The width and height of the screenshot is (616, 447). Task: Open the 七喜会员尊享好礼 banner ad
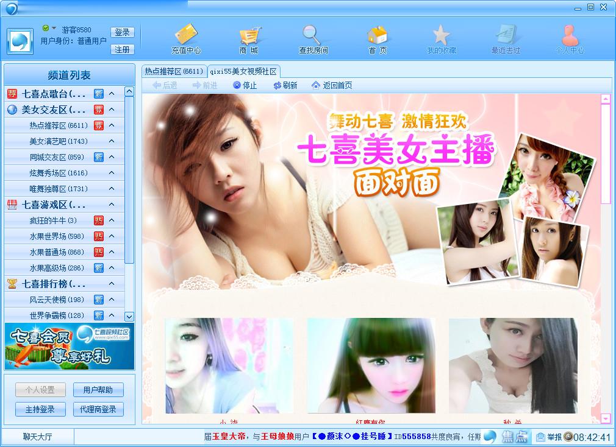(70, 347)
